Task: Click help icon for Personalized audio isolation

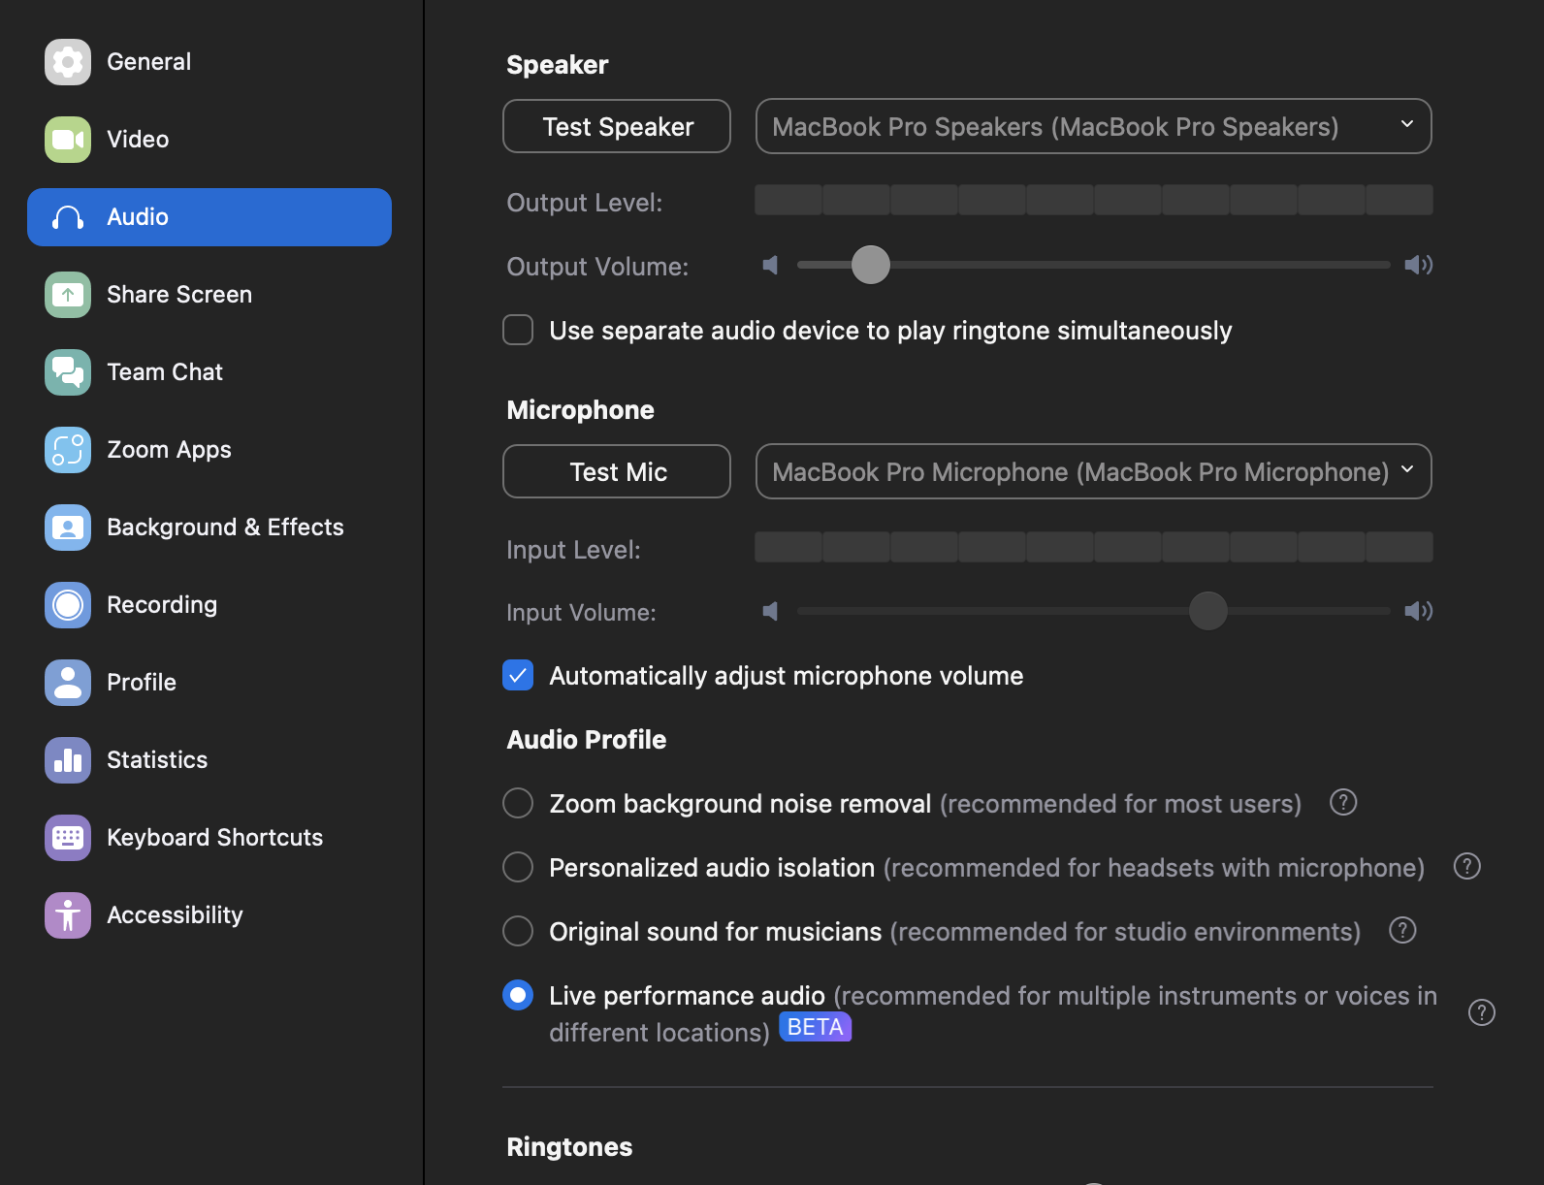Action: (1467, 866)
